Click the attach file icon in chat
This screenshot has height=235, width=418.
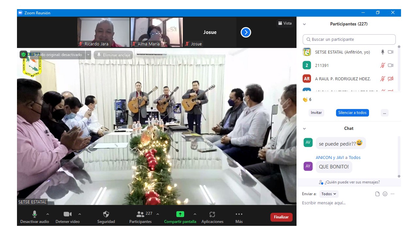pos(378,194)
